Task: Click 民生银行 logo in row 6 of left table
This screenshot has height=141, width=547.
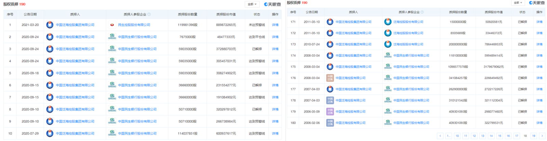Action: point(112,85)
